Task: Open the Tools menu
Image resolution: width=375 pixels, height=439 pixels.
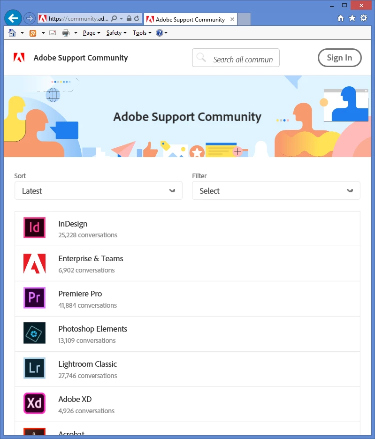Action: click(x=142, y=33)
